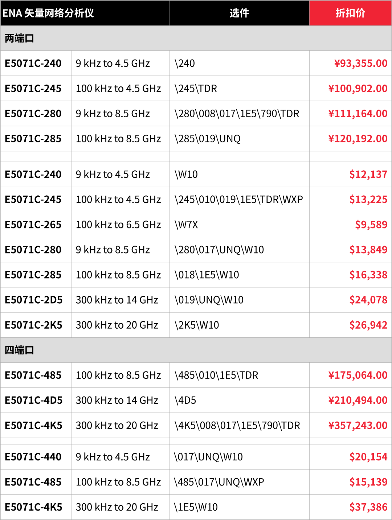Click price ¥100,902.00

(358, 88)
